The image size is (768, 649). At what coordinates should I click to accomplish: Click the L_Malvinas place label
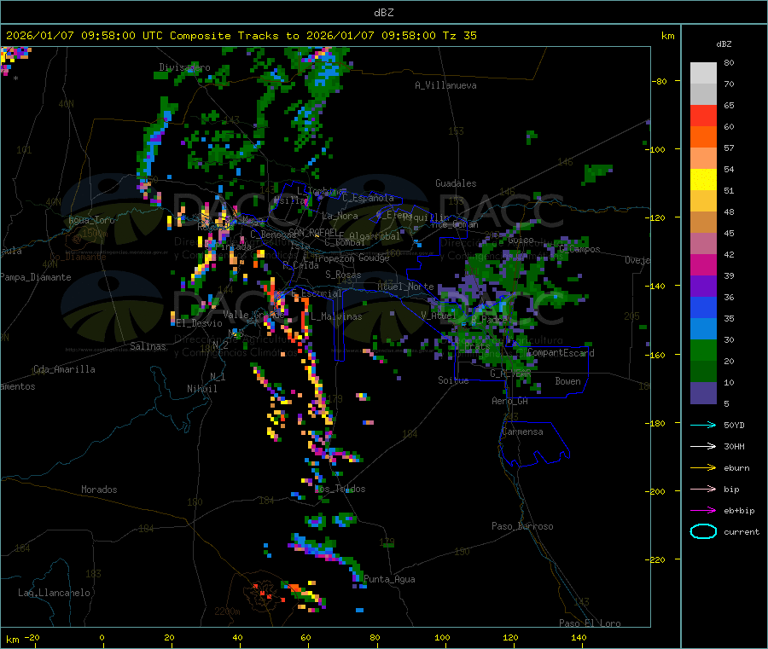(336, 316)
